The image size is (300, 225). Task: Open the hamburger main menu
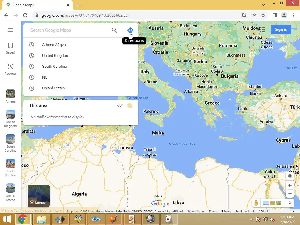click(x=11, y=30)
